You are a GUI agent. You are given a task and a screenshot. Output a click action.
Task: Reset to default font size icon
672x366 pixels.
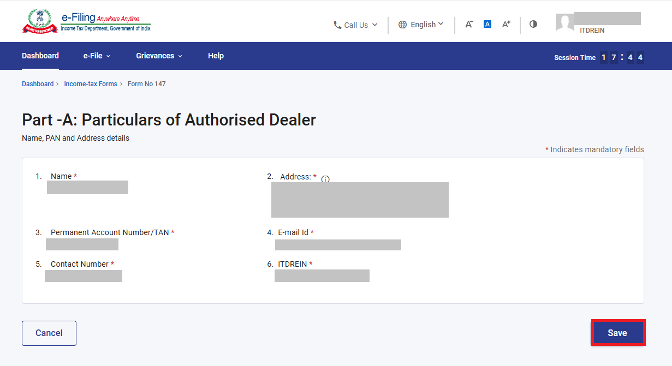click(487, 24)
